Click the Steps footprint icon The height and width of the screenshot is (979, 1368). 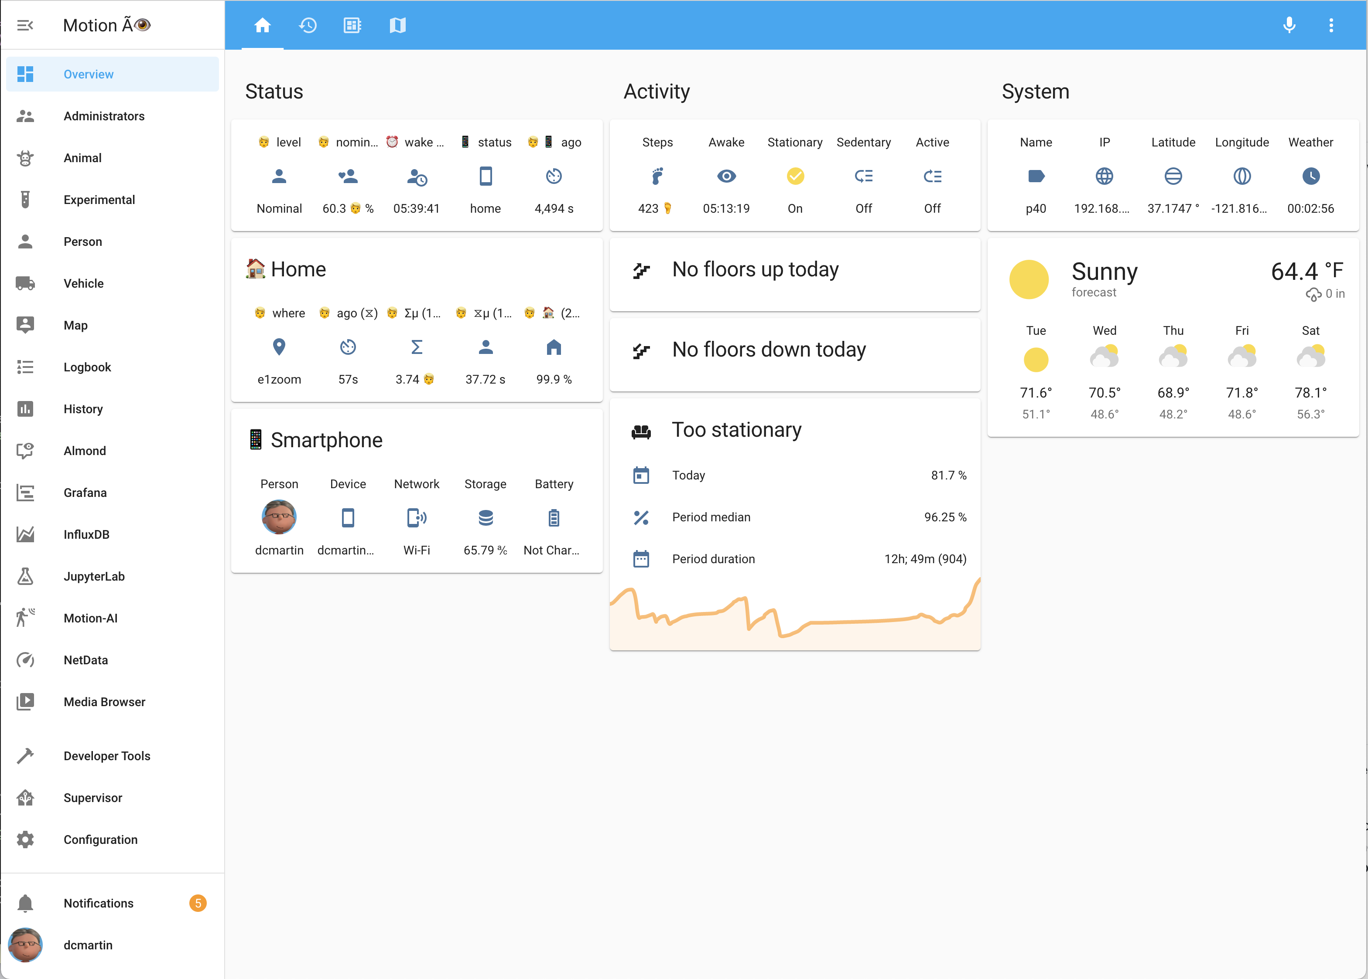point(657,176)
